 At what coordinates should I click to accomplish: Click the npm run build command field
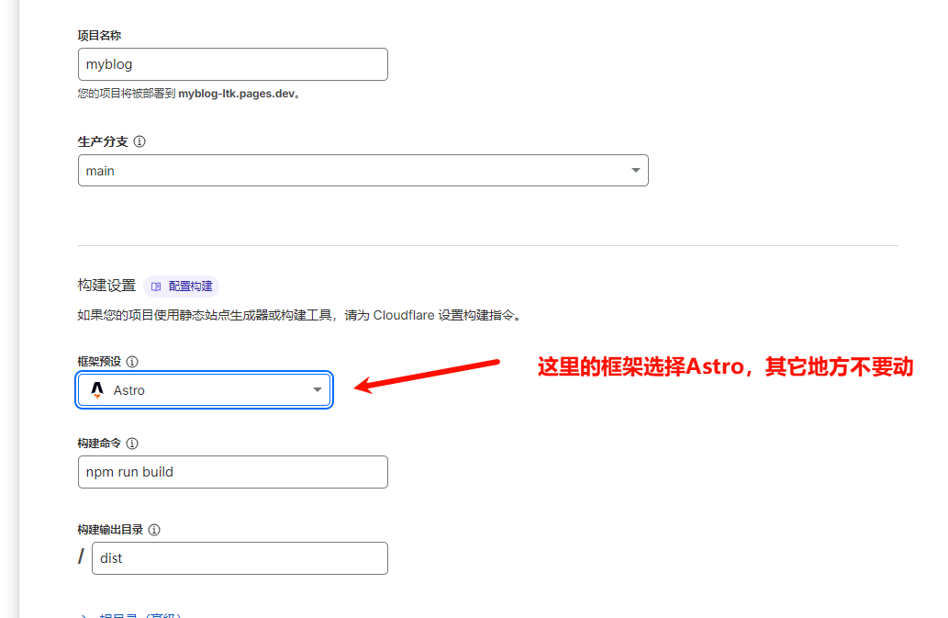[232, 472]
